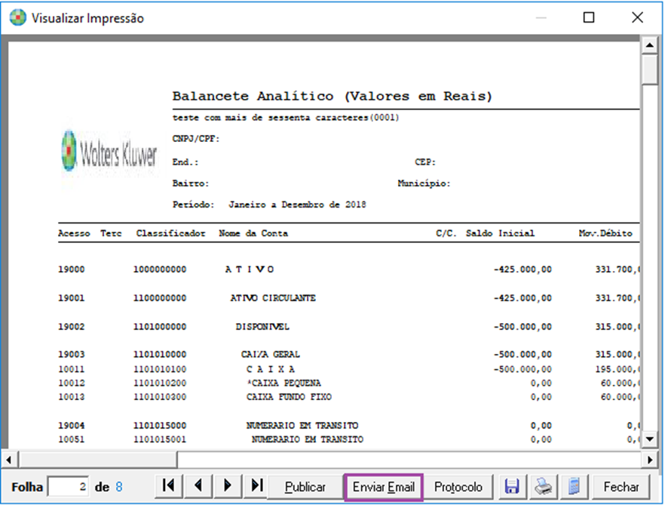Click access code 10051
Image resolution: width=665 pixels, height=505 pixels.
(x=71, y=439)
